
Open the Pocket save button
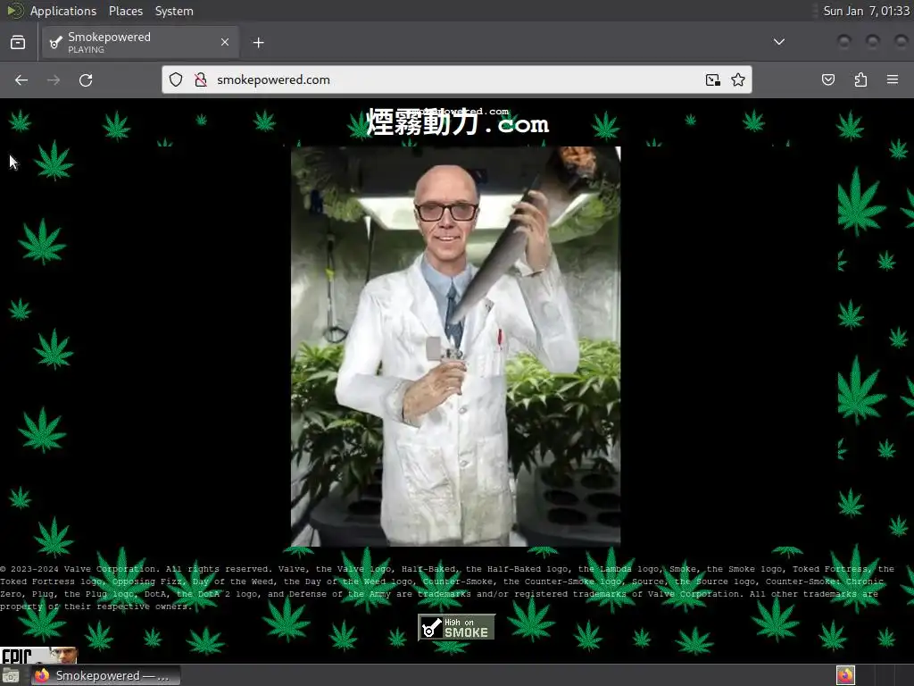pos(827,79)
